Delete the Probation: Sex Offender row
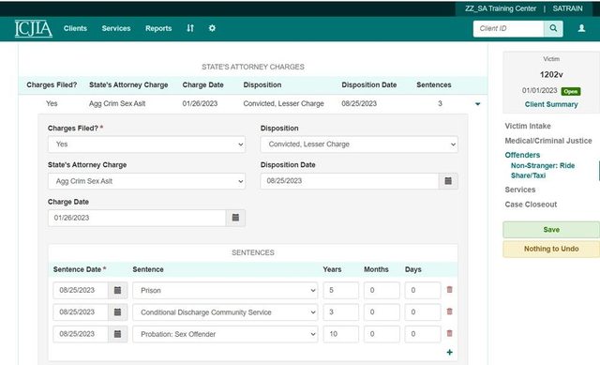This screenshot has width=600, height=365. pyautogui.click(x=450, y=333)
